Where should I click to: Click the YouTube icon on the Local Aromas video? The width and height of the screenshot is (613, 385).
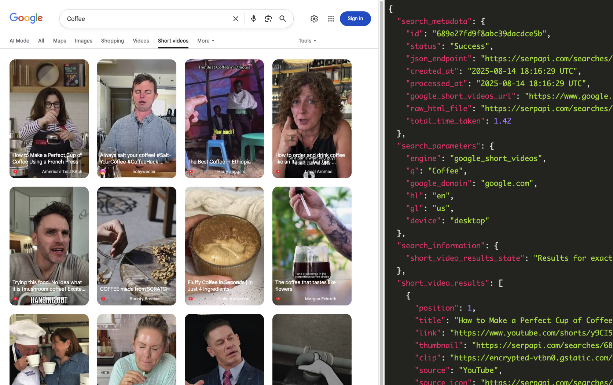point(278,172)
